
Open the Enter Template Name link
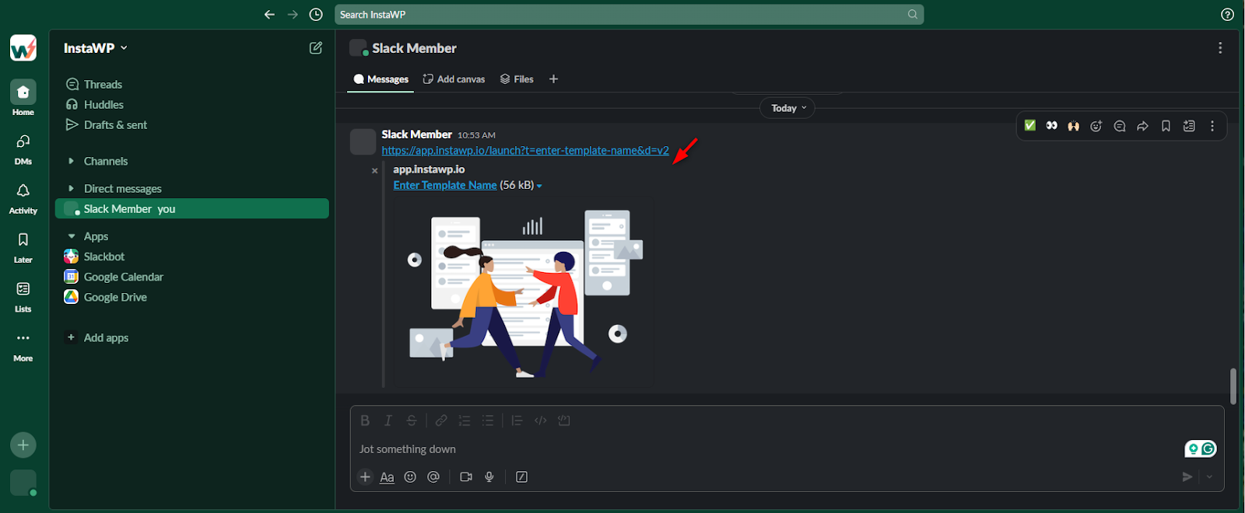point(445,185)
